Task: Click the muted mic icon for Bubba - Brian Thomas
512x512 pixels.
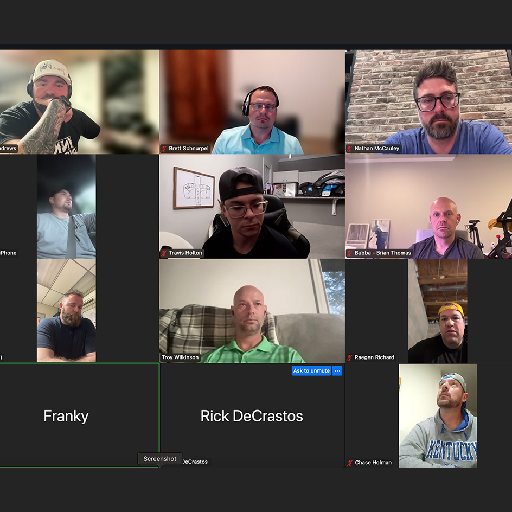Action: coord(350,253)
